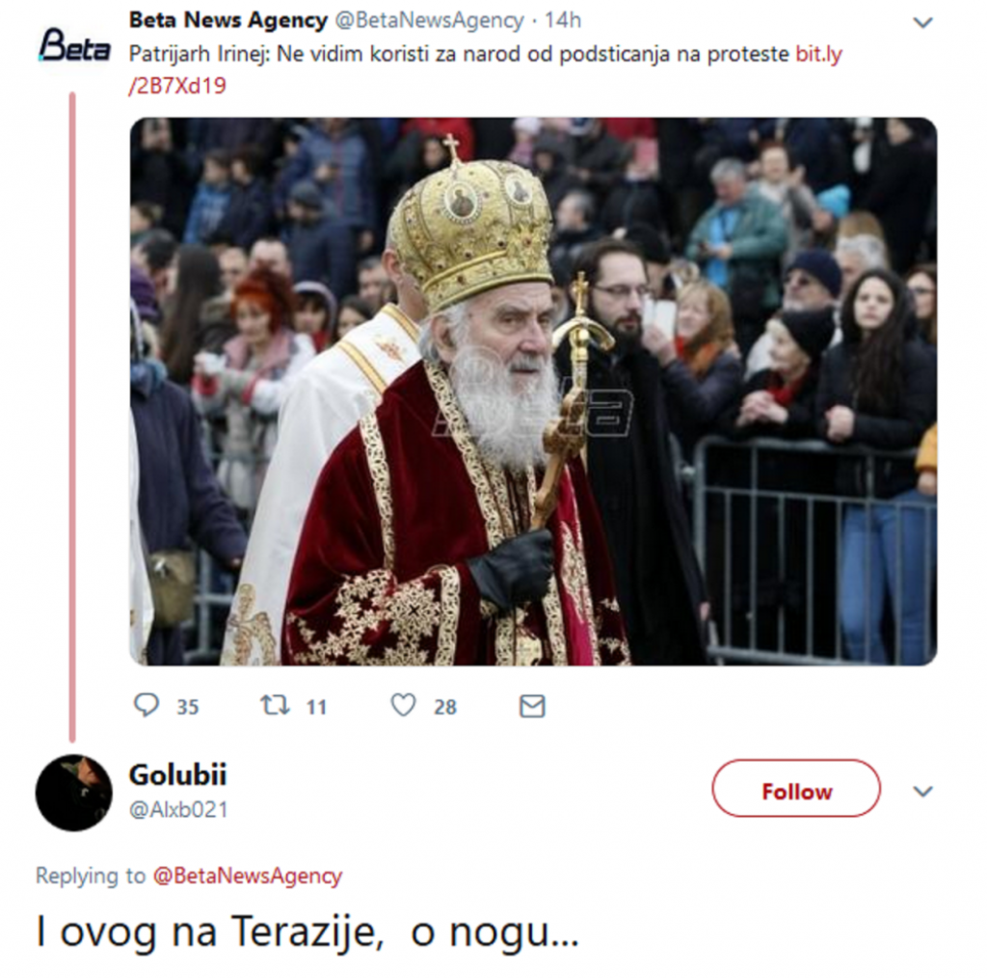This screenshot has width=987, height=978.
Task: Click the @BetaNewsAgency handle in tweet header
Action: pos(429,20)
